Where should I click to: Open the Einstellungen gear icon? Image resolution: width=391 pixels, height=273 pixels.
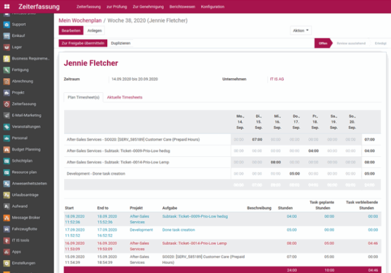pos(6,263)
